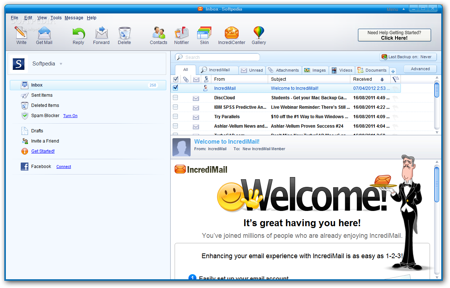Click the read-status envelope column header
Image resolution: width=450 pixels, height=288 pixels.
[196, 79]
